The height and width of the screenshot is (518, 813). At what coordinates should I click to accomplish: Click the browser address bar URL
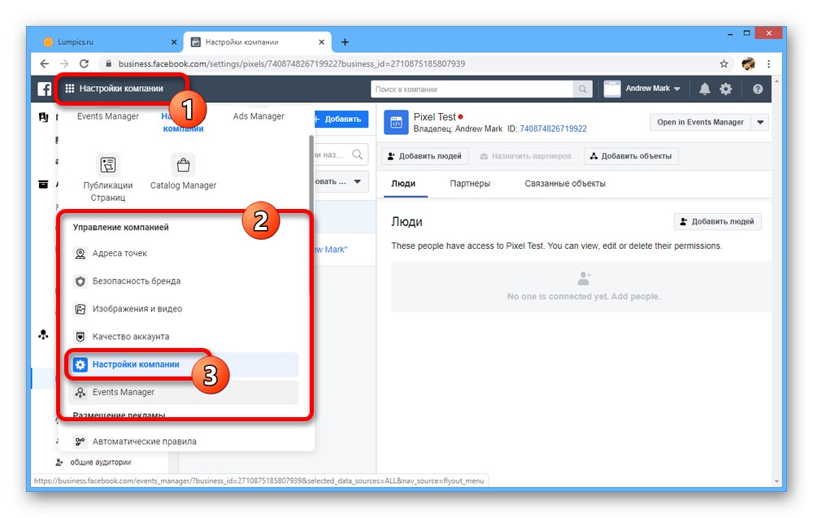(x=291, y=63)
